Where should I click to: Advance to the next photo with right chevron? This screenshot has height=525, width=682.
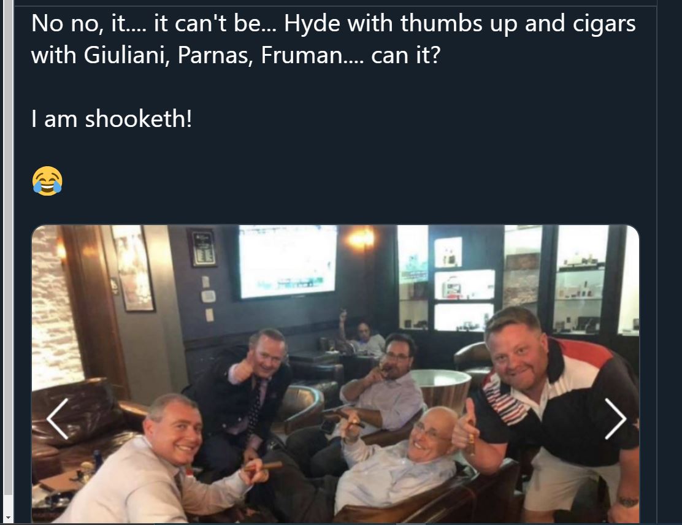(x=615, y=418)
